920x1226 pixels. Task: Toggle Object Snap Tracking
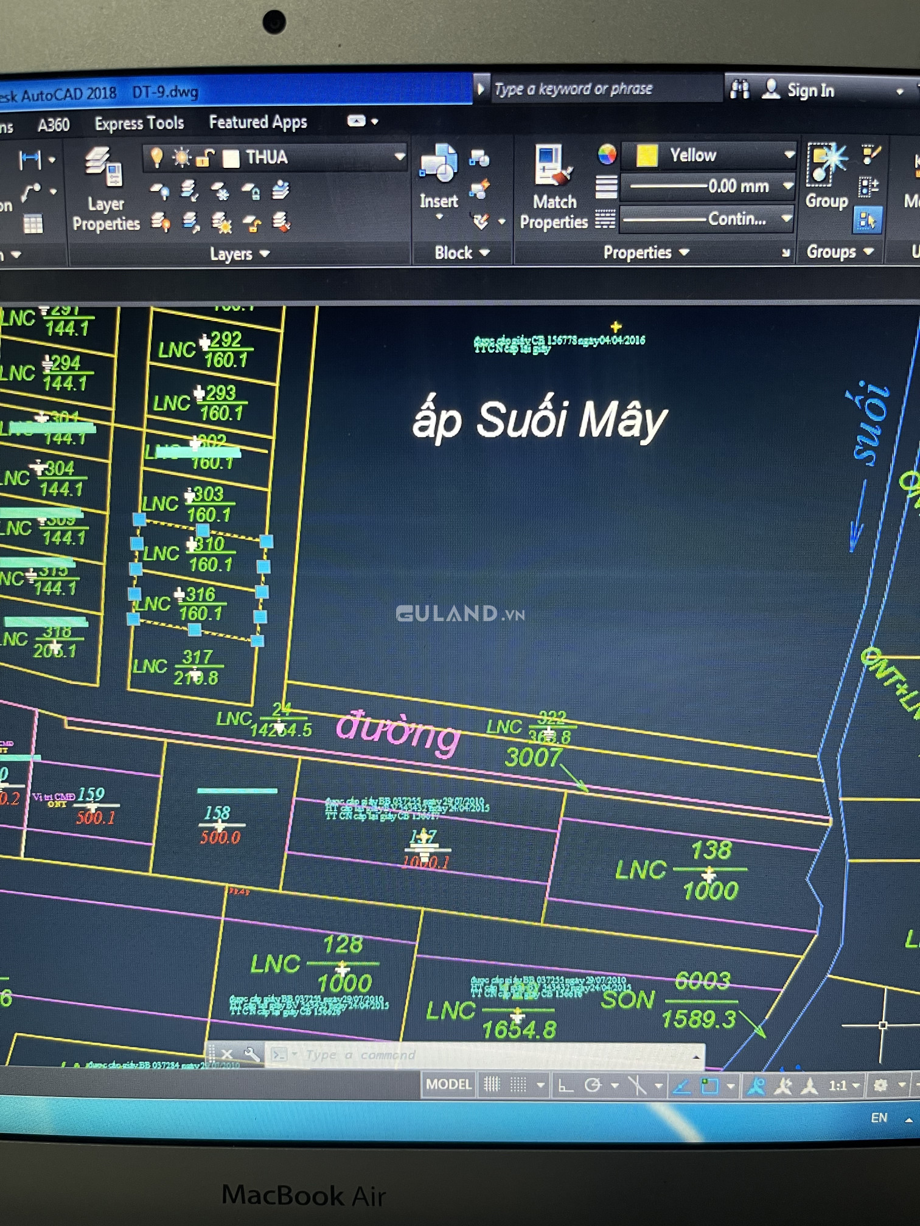tap(681, 1086)
